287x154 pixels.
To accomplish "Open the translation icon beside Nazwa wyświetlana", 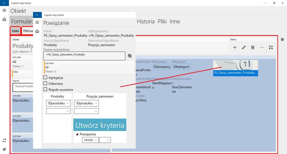I will [130, 56].
